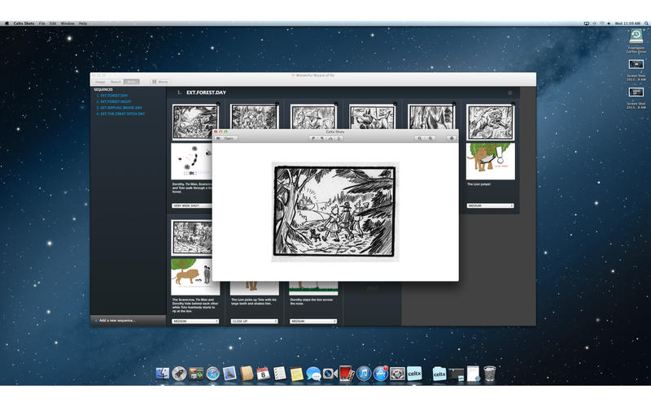The width and height of the screenshot is (651, 406).
Task: Open the Apple menu
Action: click(x=7, y=24)
